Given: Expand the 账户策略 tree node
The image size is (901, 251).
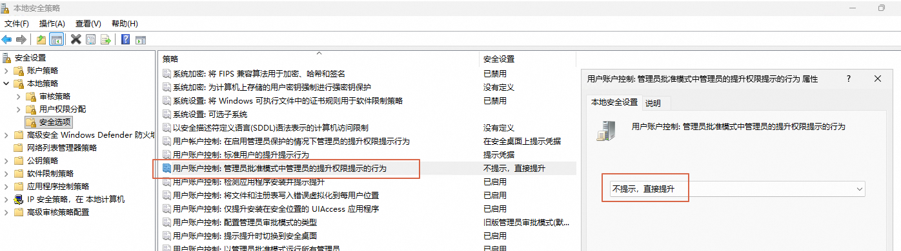Looking at the screenshot, I should [7, 70].
